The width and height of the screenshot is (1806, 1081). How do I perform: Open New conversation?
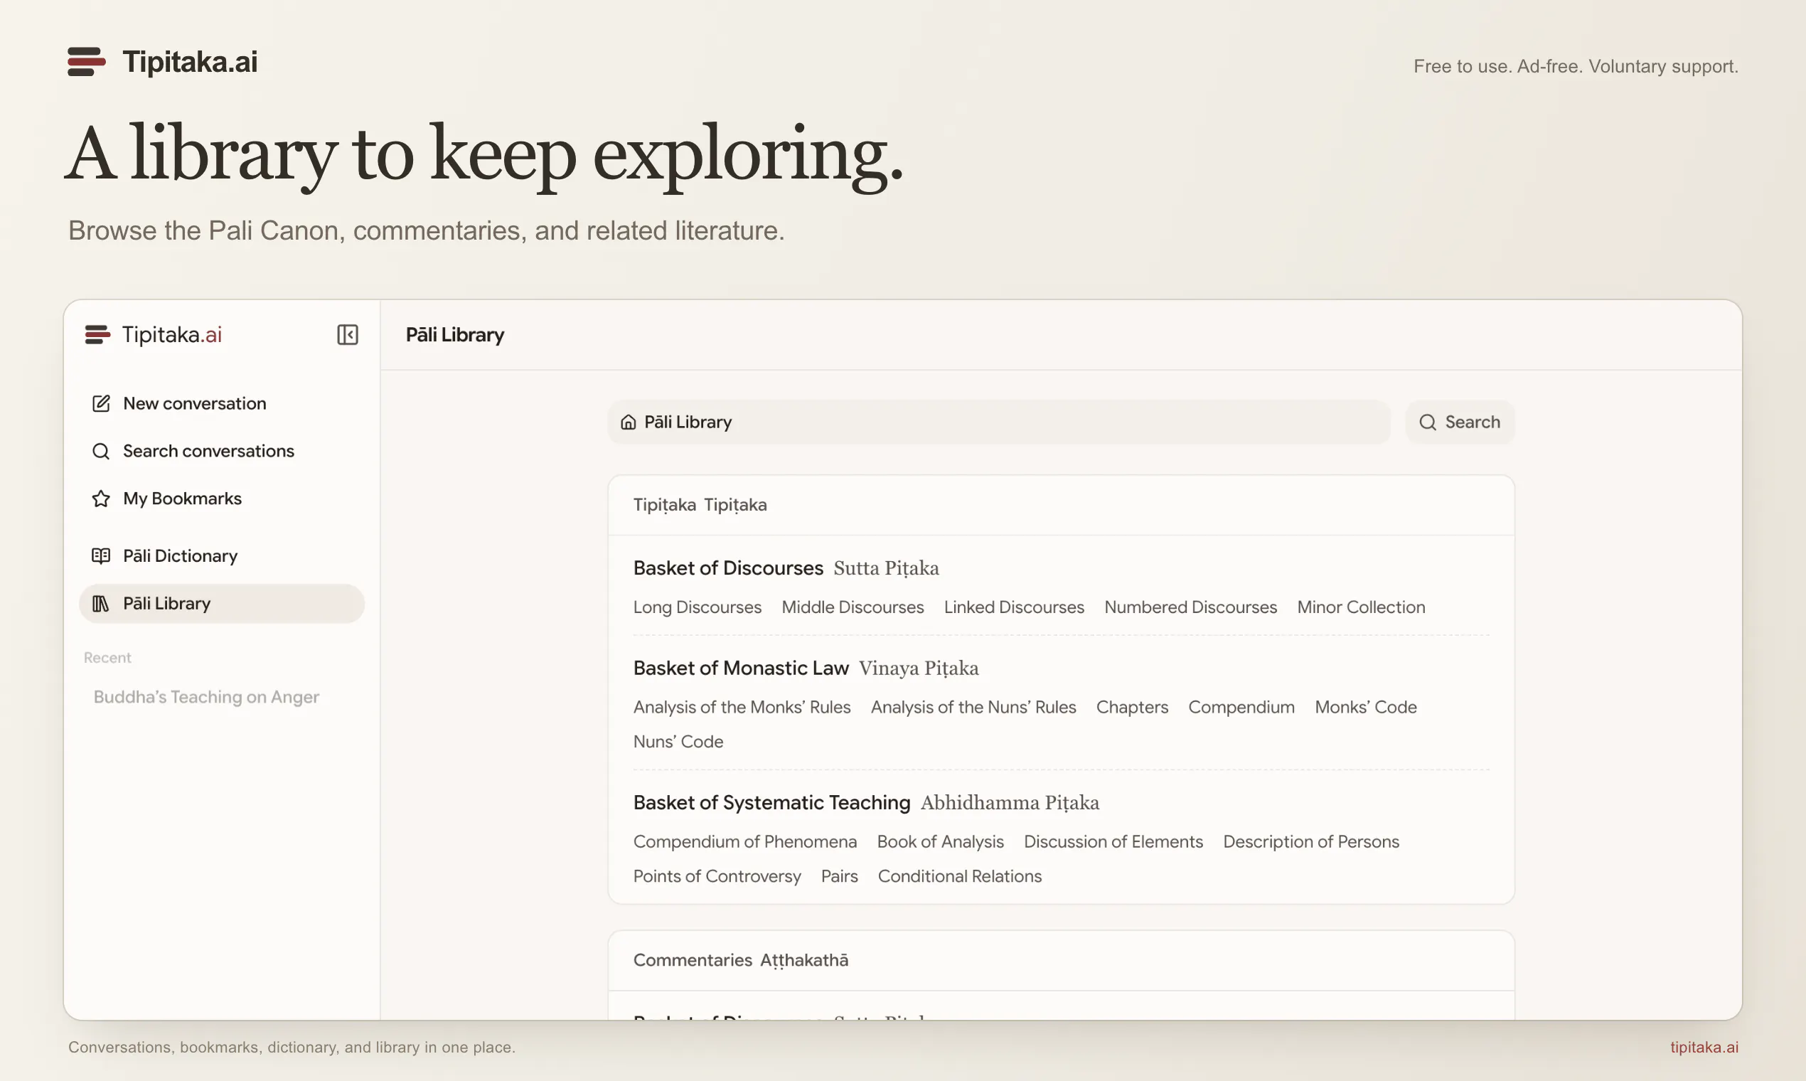pyautogui.click(x=221, y=403)
